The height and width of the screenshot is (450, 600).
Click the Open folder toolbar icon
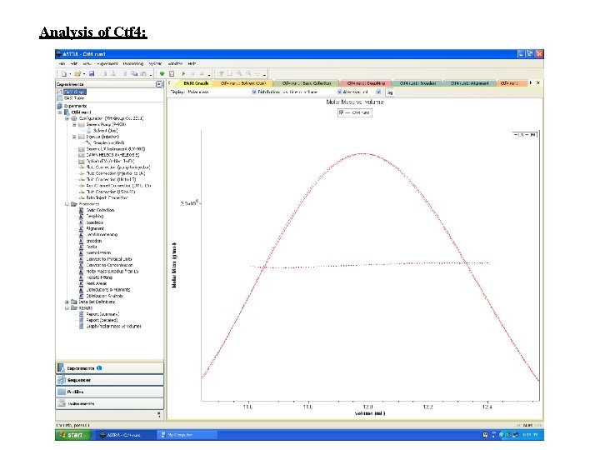point(77,74)
